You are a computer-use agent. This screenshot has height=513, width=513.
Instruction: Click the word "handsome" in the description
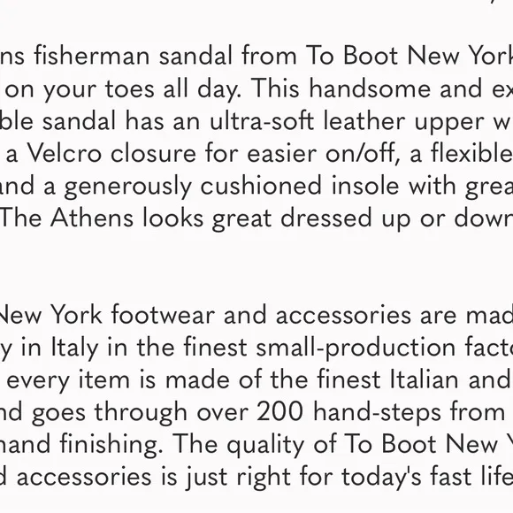[370, 88]
